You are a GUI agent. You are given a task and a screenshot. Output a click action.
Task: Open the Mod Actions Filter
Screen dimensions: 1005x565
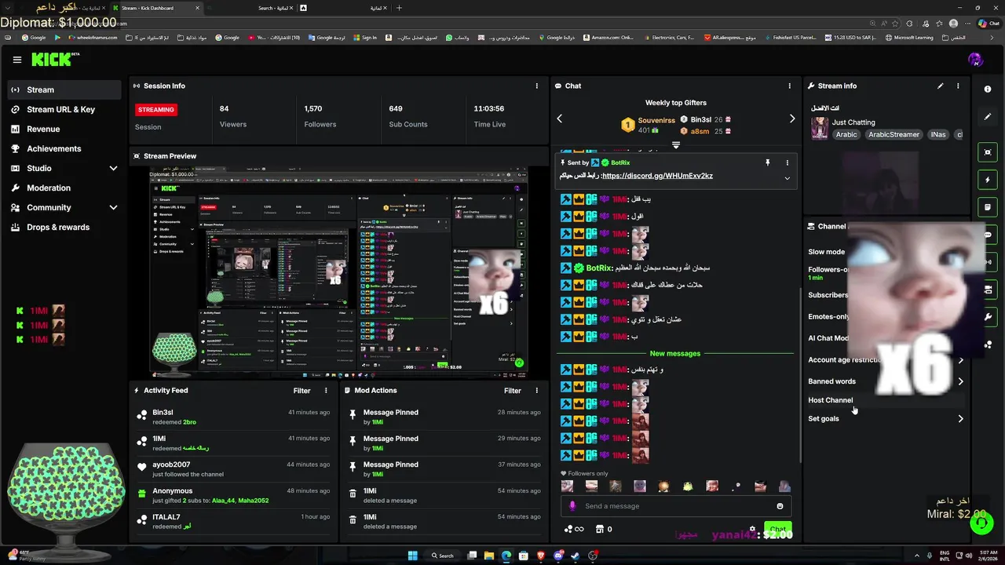tap(513, 390)
